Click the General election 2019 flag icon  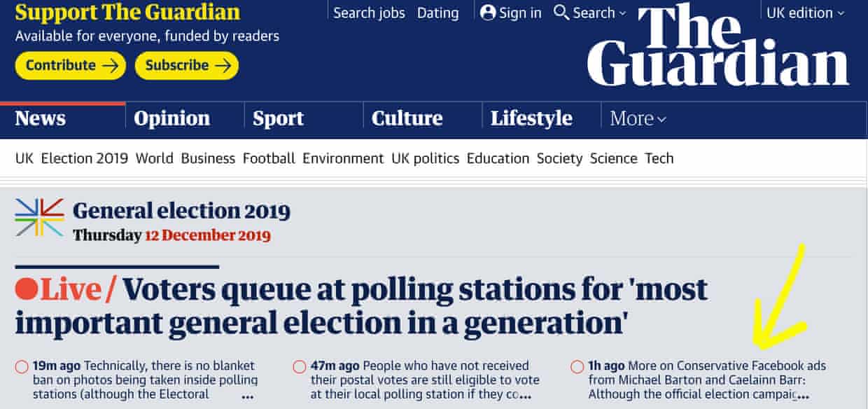coord(39,217)
